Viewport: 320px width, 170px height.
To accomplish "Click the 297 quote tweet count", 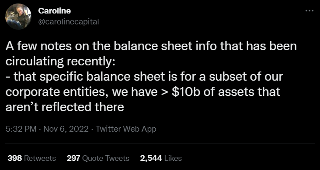I will pyautogui.click(x=74, y=158).
